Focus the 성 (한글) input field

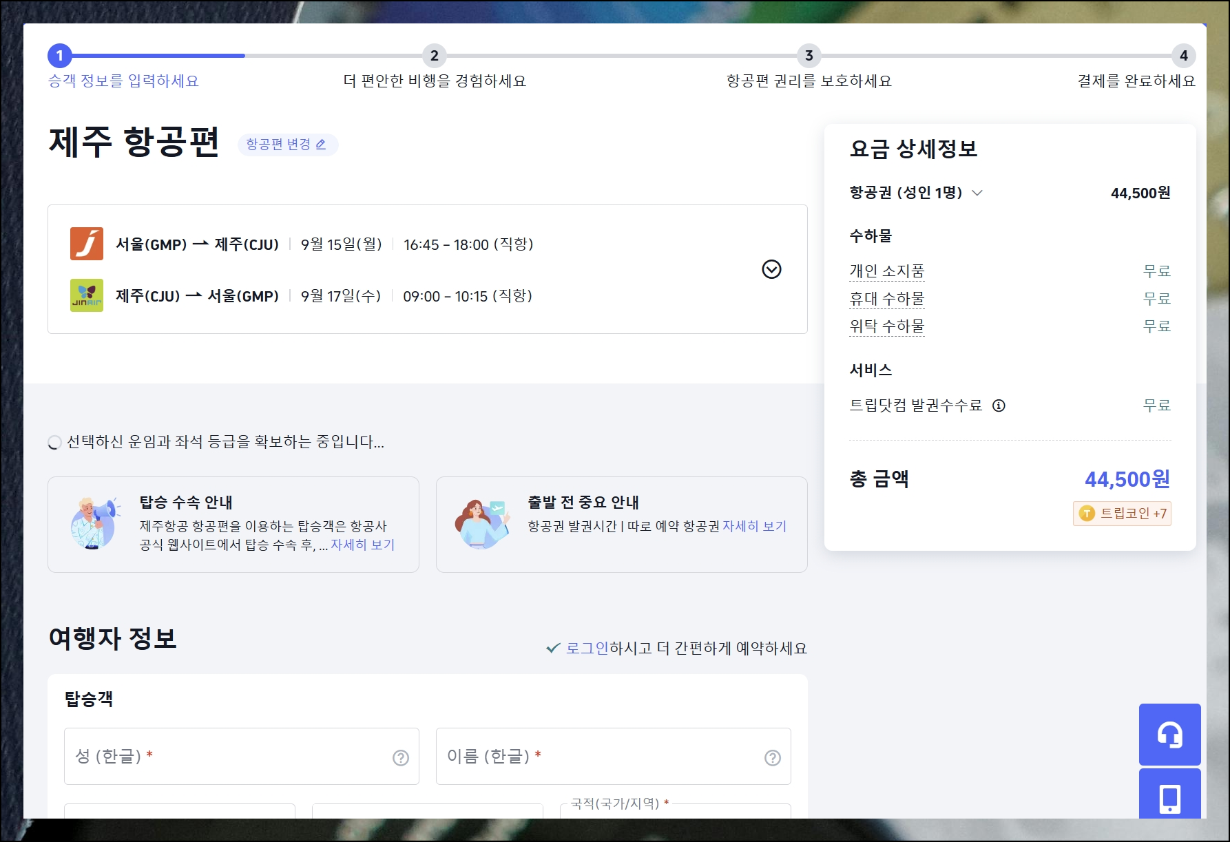pos(241,756)
